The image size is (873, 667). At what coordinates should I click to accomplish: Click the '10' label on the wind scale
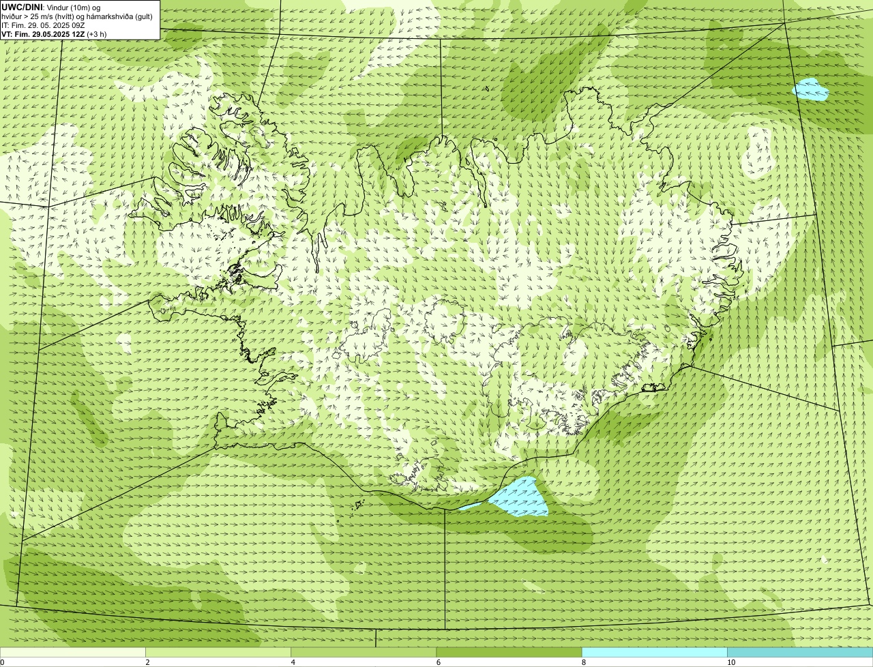pos(731,662)
